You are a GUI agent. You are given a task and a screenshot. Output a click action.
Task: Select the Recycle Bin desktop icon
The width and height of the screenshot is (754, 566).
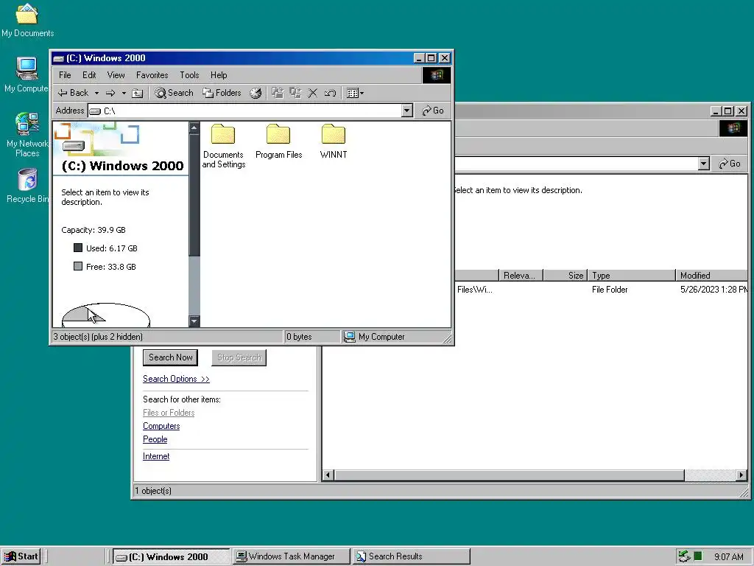pos(27,186)
